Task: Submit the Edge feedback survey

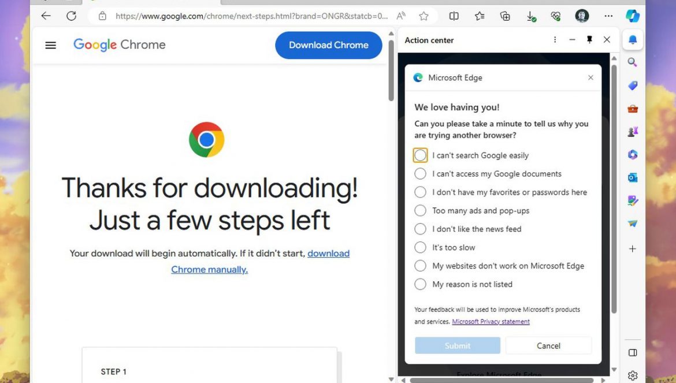Action: pos(458,345)
